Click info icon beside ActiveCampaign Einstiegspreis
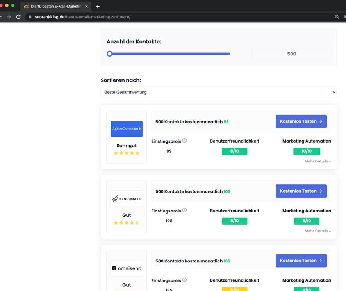 185,141
